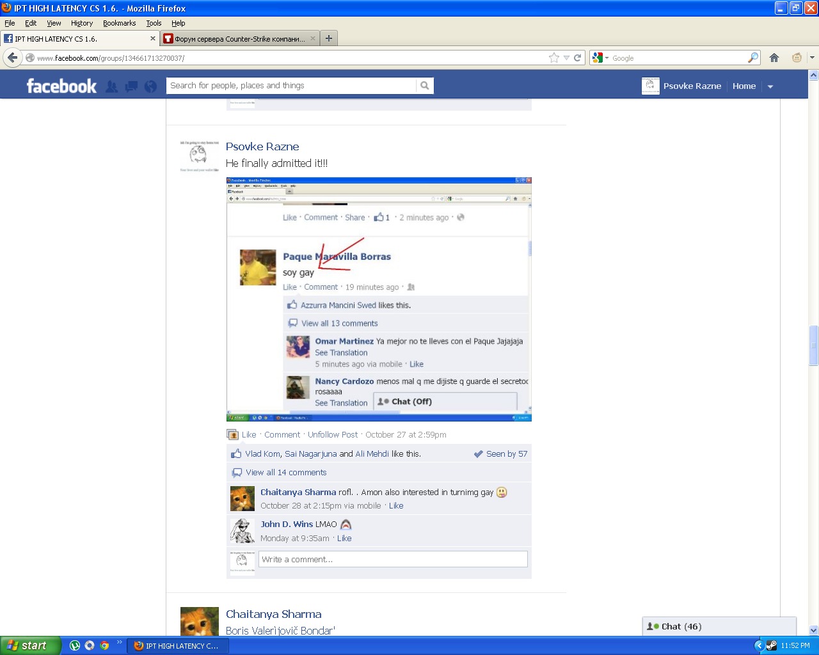Click IPT HIGH LATENCY taskbar button
Screen dimensions: 819x655
pyautogui.click(x=177, y=645)
